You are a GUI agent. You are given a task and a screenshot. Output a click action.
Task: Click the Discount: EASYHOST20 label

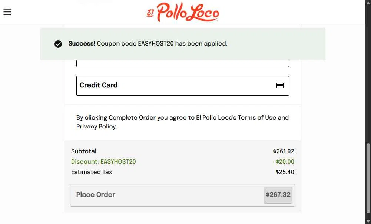[103, 161]
